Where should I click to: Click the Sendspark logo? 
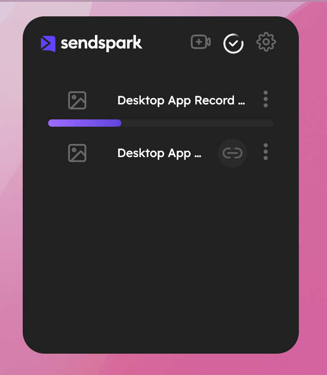92,43
